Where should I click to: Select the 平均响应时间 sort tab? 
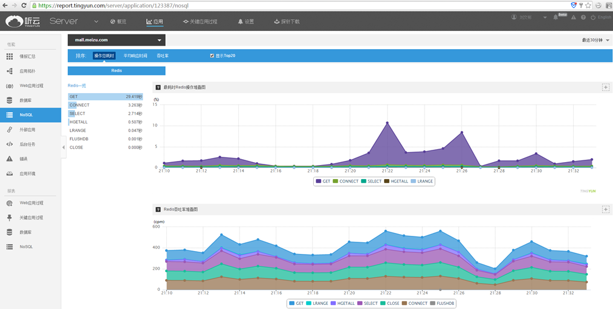[x=135, y=56]
